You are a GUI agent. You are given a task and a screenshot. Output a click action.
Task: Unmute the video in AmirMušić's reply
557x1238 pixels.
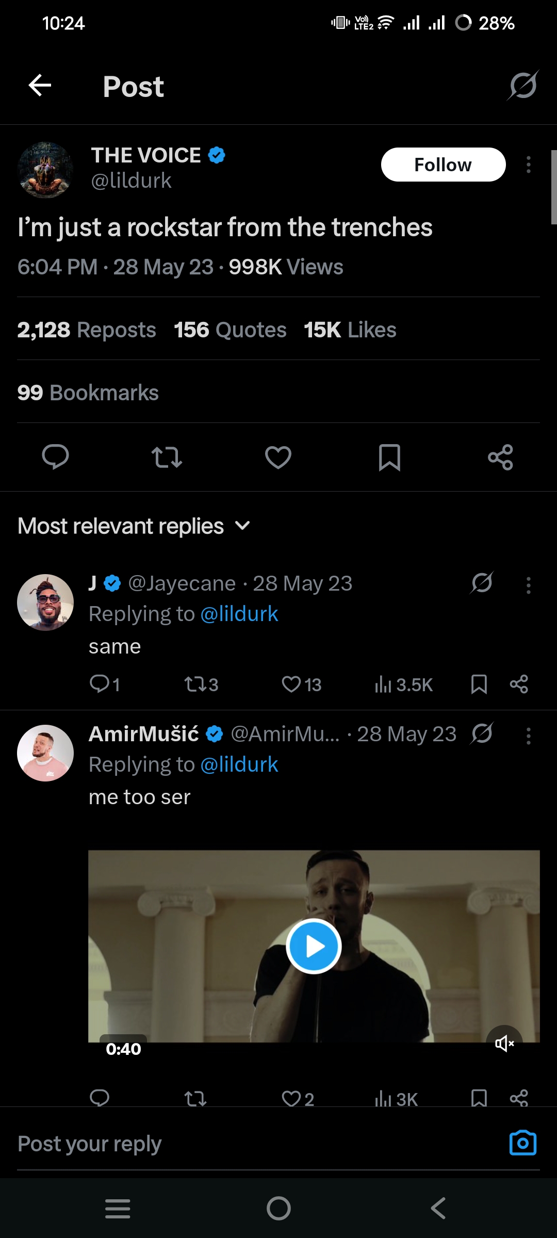pos(504,1043)
